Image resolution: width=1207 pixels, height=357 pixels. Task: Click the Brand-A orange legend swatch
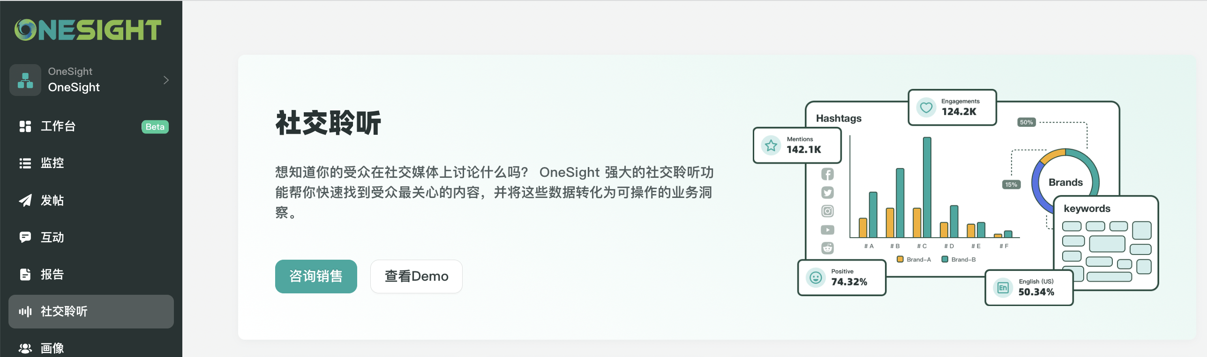pyautogui.click(x=900, y=259)
